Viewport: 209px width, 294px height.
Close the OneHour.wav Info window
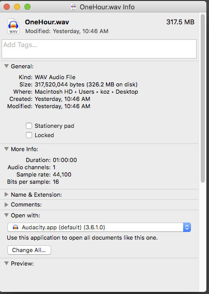[7, 7]
